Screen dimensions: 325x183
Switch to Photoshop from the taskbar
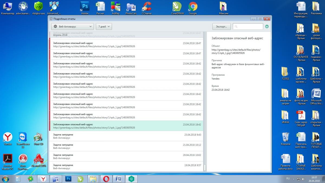point(68,179)
